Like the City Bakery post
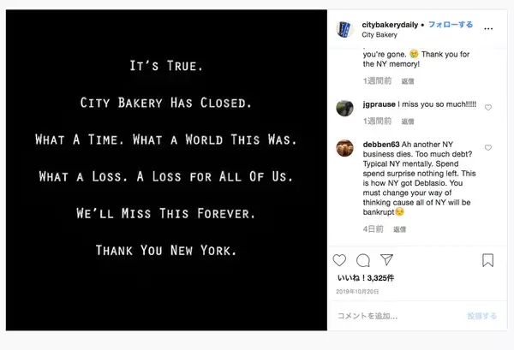This screenshot has height=350, width=514. coord(339,260)
